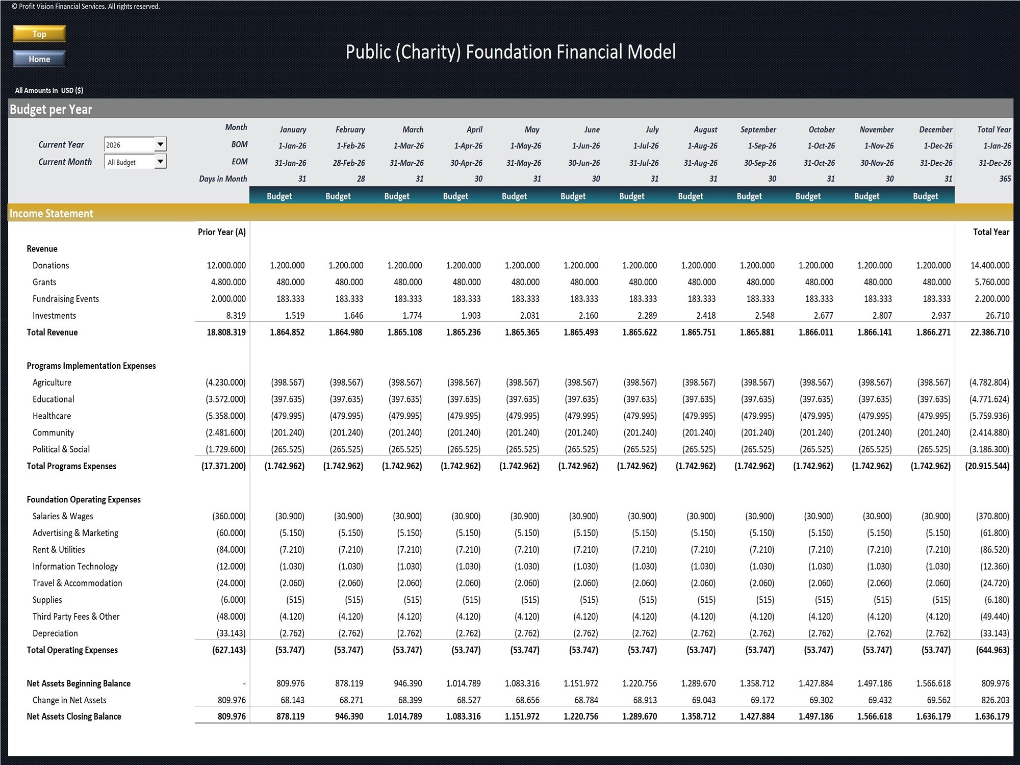1020x765 pixels.
Task: Click the Agriculture expense row label
Action: [x=52, y=382]
